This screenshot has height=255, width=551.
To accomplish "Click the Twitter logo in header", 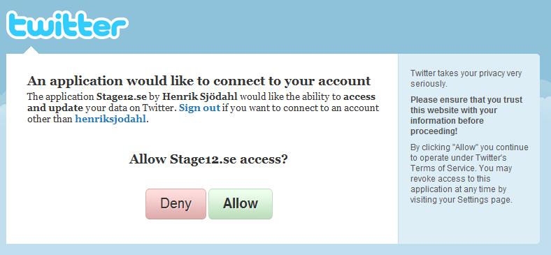I will pyautogui.click(x=67, y=24).
